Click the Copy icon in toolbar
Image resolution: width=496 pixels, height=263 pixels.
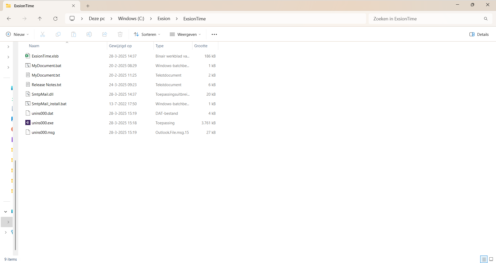click(x=58, y=34)
